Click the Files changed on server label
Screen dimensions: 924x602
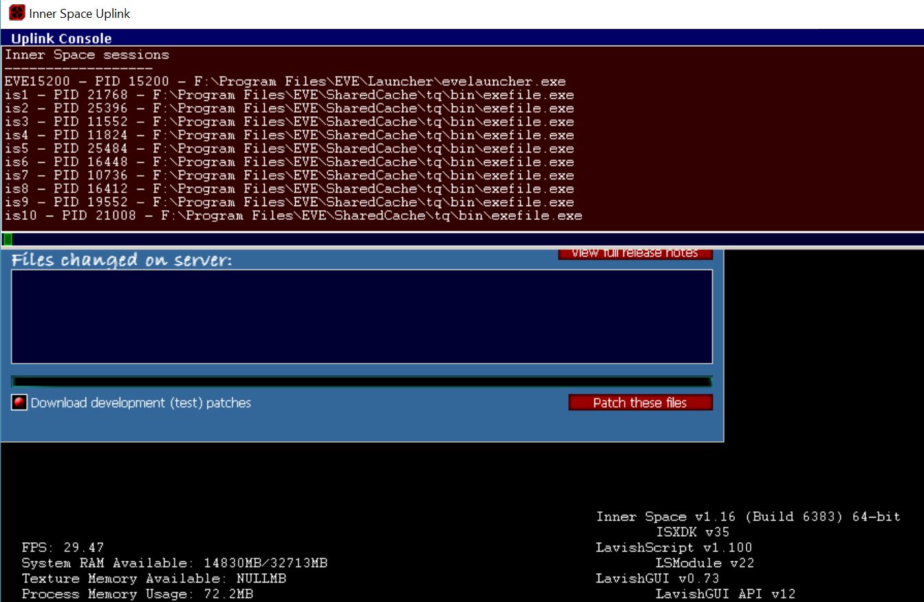tap(122, 260)
